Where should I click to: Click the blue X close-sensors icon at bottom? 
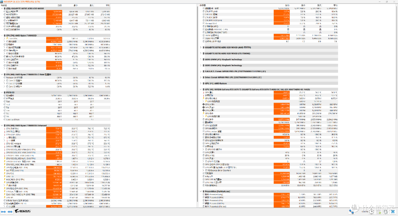click(x=393, y=212)
